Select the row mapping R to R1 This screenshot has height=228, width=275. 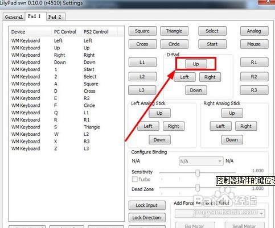coord(67,120)
